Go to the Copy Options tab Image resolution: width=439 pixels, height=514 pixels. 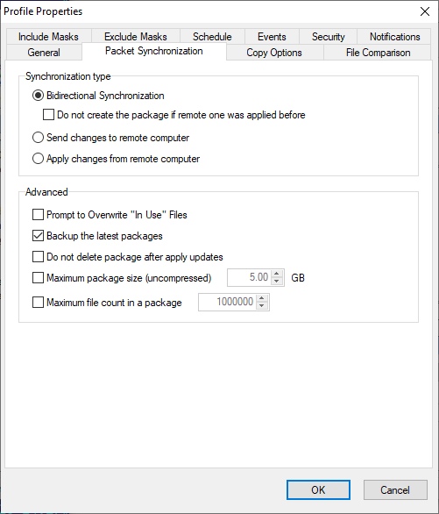(x=274, y=53)
